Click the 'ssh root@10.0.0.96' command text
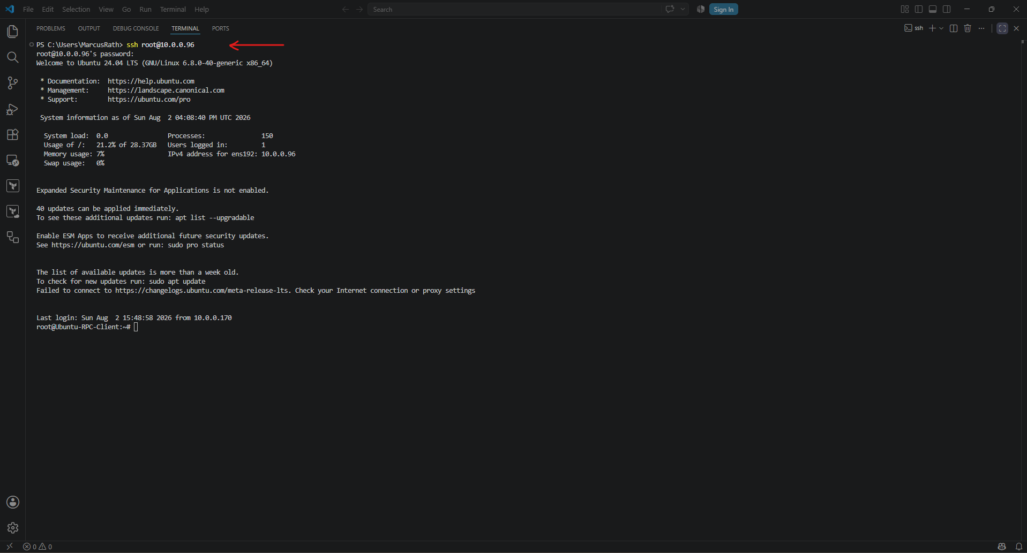Screen dimensions: 1027x553 pyautogui.click(x=160, y=45)
